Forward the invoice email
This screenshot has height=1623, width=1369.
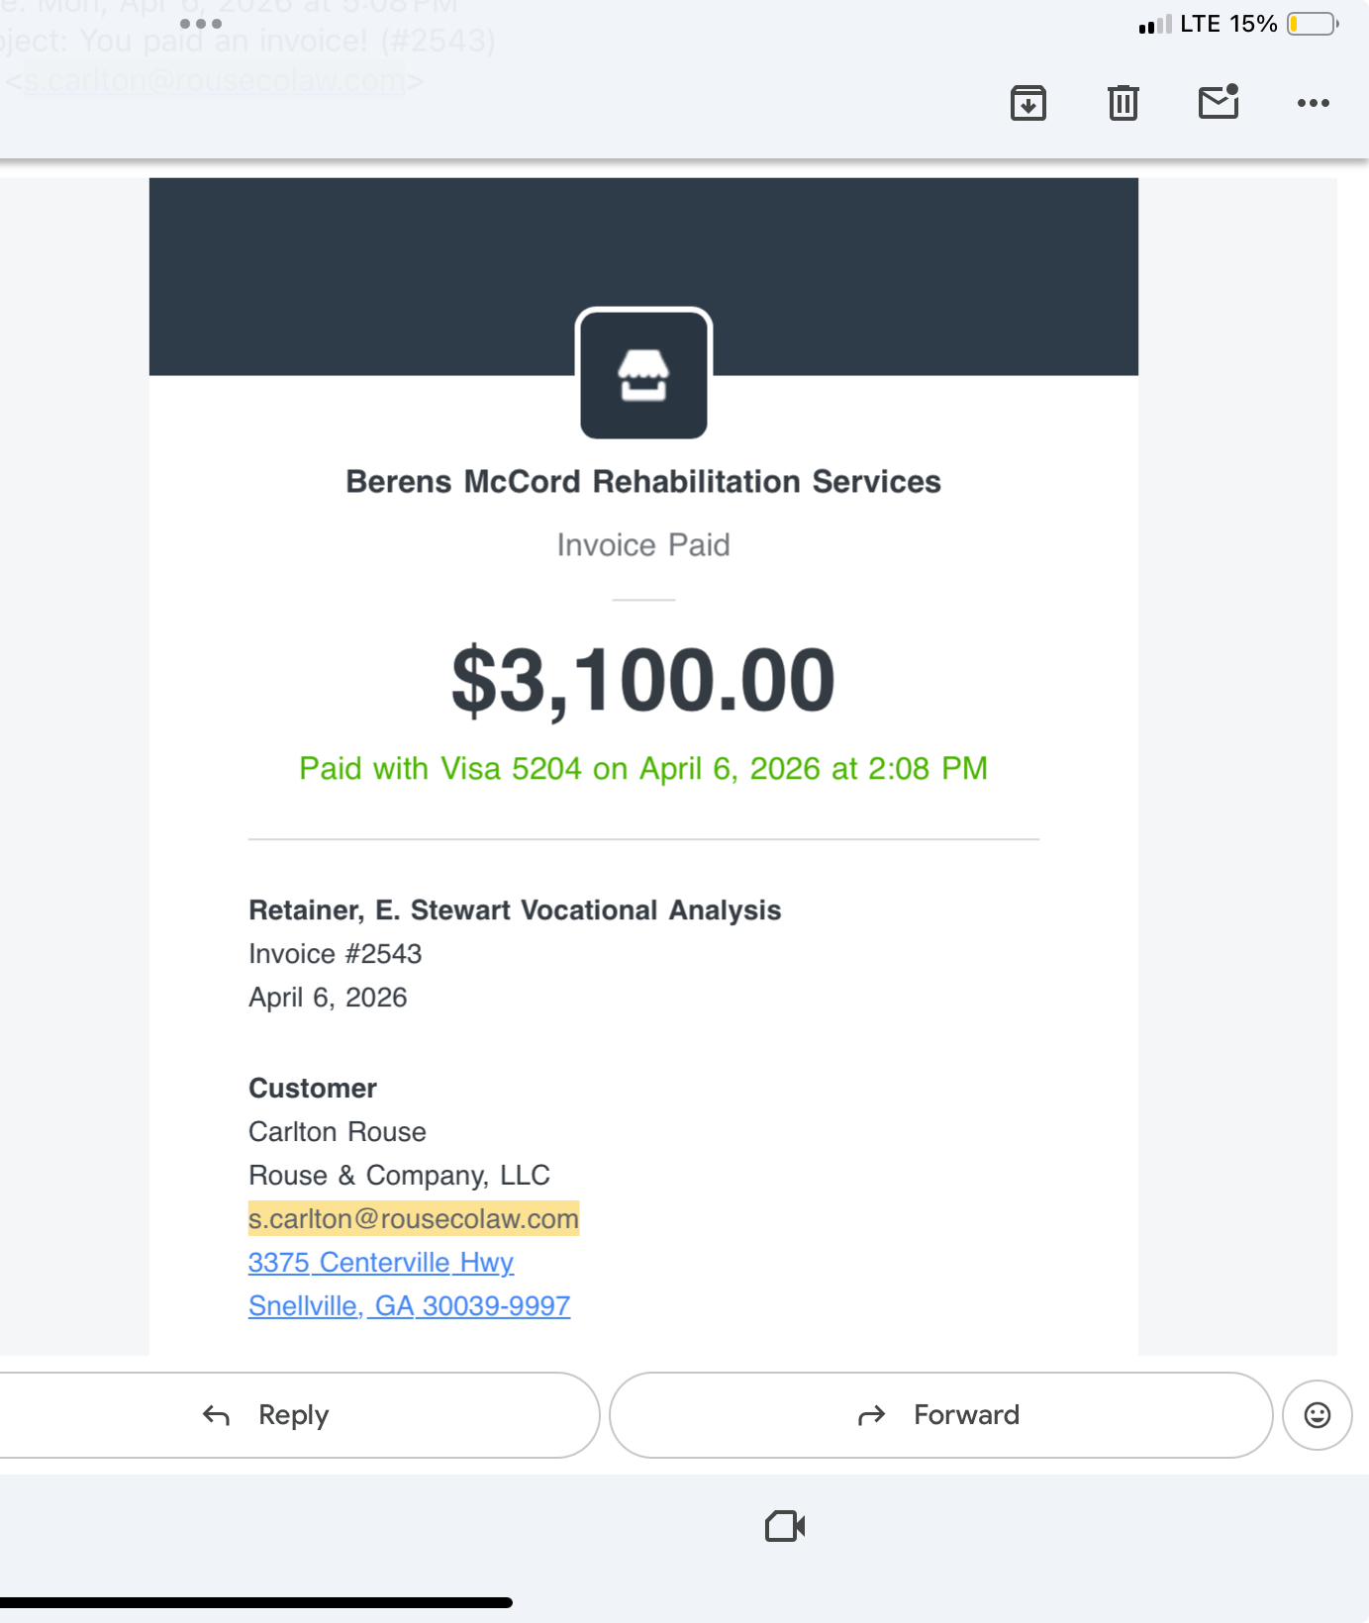[940, 1415]
